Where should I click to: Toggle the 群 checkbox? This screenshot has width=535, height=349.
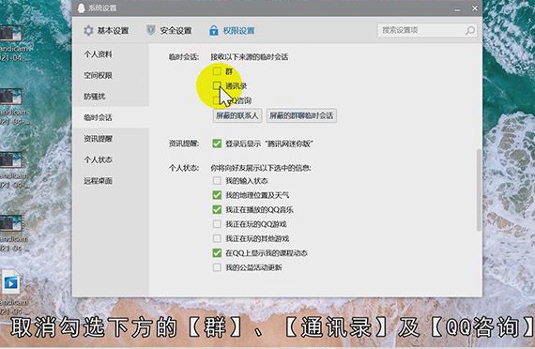point(217,71)
